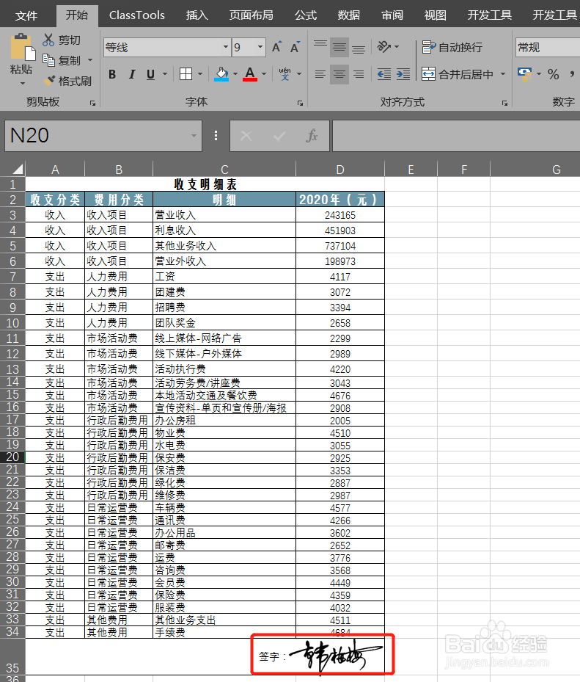Open the Paste options arrow
The height and width of the screenshot is (682, 580).
coord(22,83)
